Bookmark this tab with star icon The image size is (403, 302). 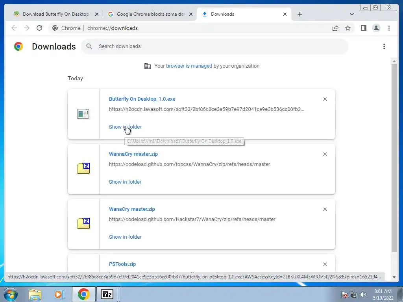348,28
